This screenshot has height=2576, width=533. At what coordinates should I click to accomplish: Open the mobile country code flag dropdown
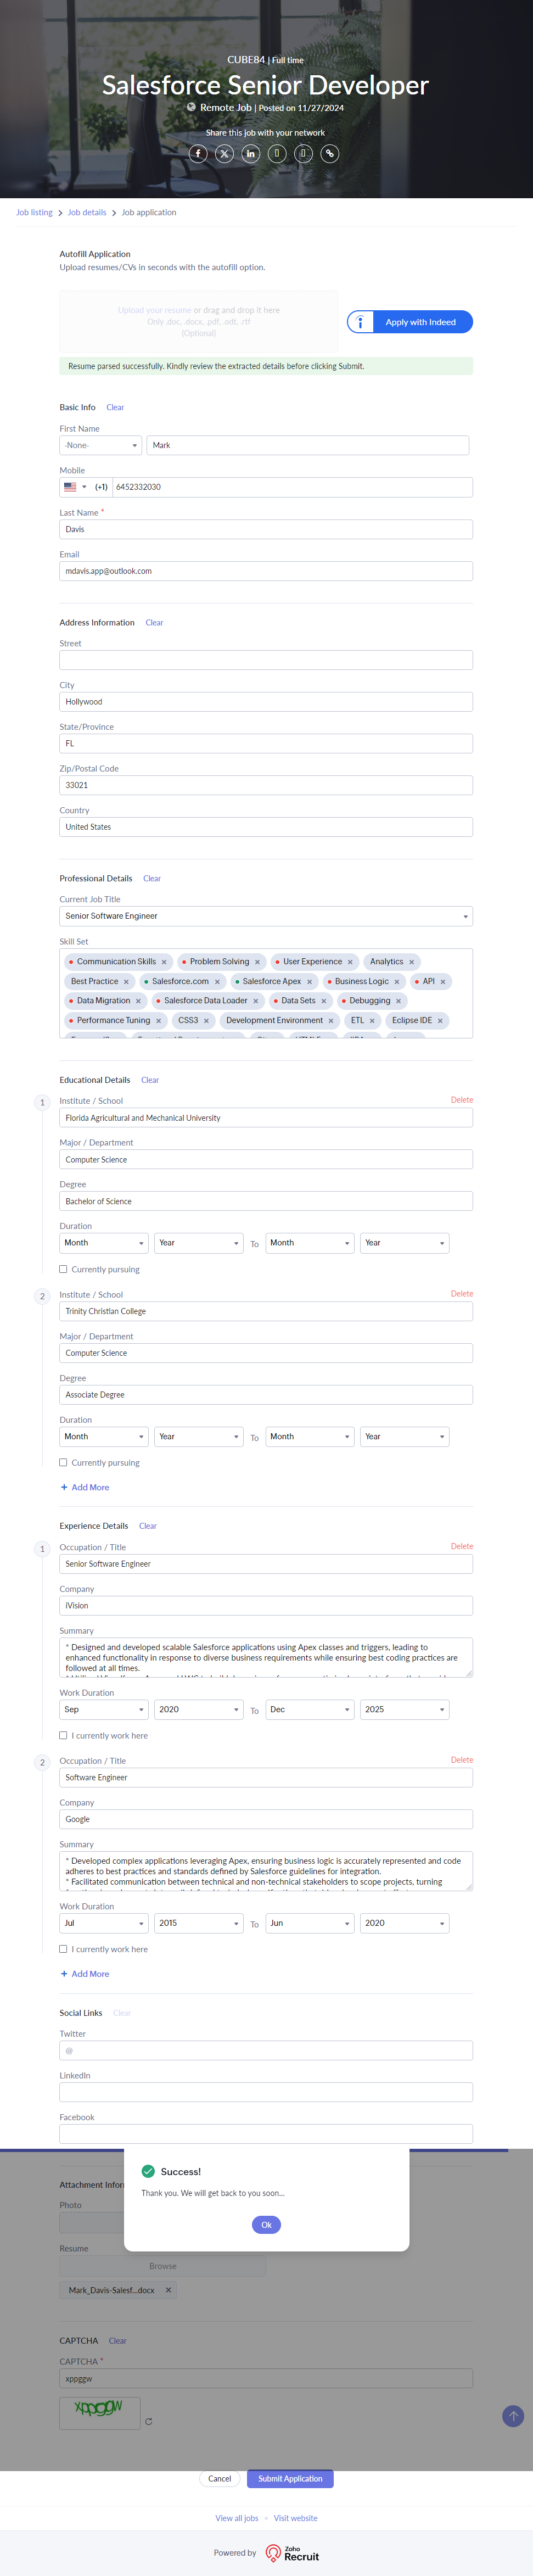pyautogui.click(x=75, y=487)
